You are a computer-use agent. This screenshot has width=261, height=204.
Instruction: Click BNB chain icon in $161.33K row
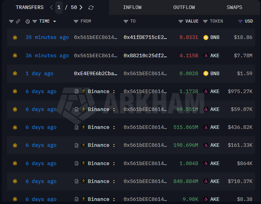[15, 145]
